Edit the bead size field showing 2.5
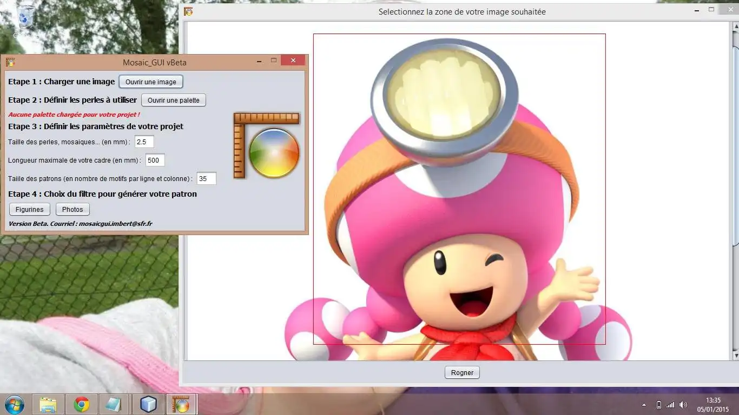The width and height of the screenshot is (739, 415). pyautogui.click(x=144, y=142)
